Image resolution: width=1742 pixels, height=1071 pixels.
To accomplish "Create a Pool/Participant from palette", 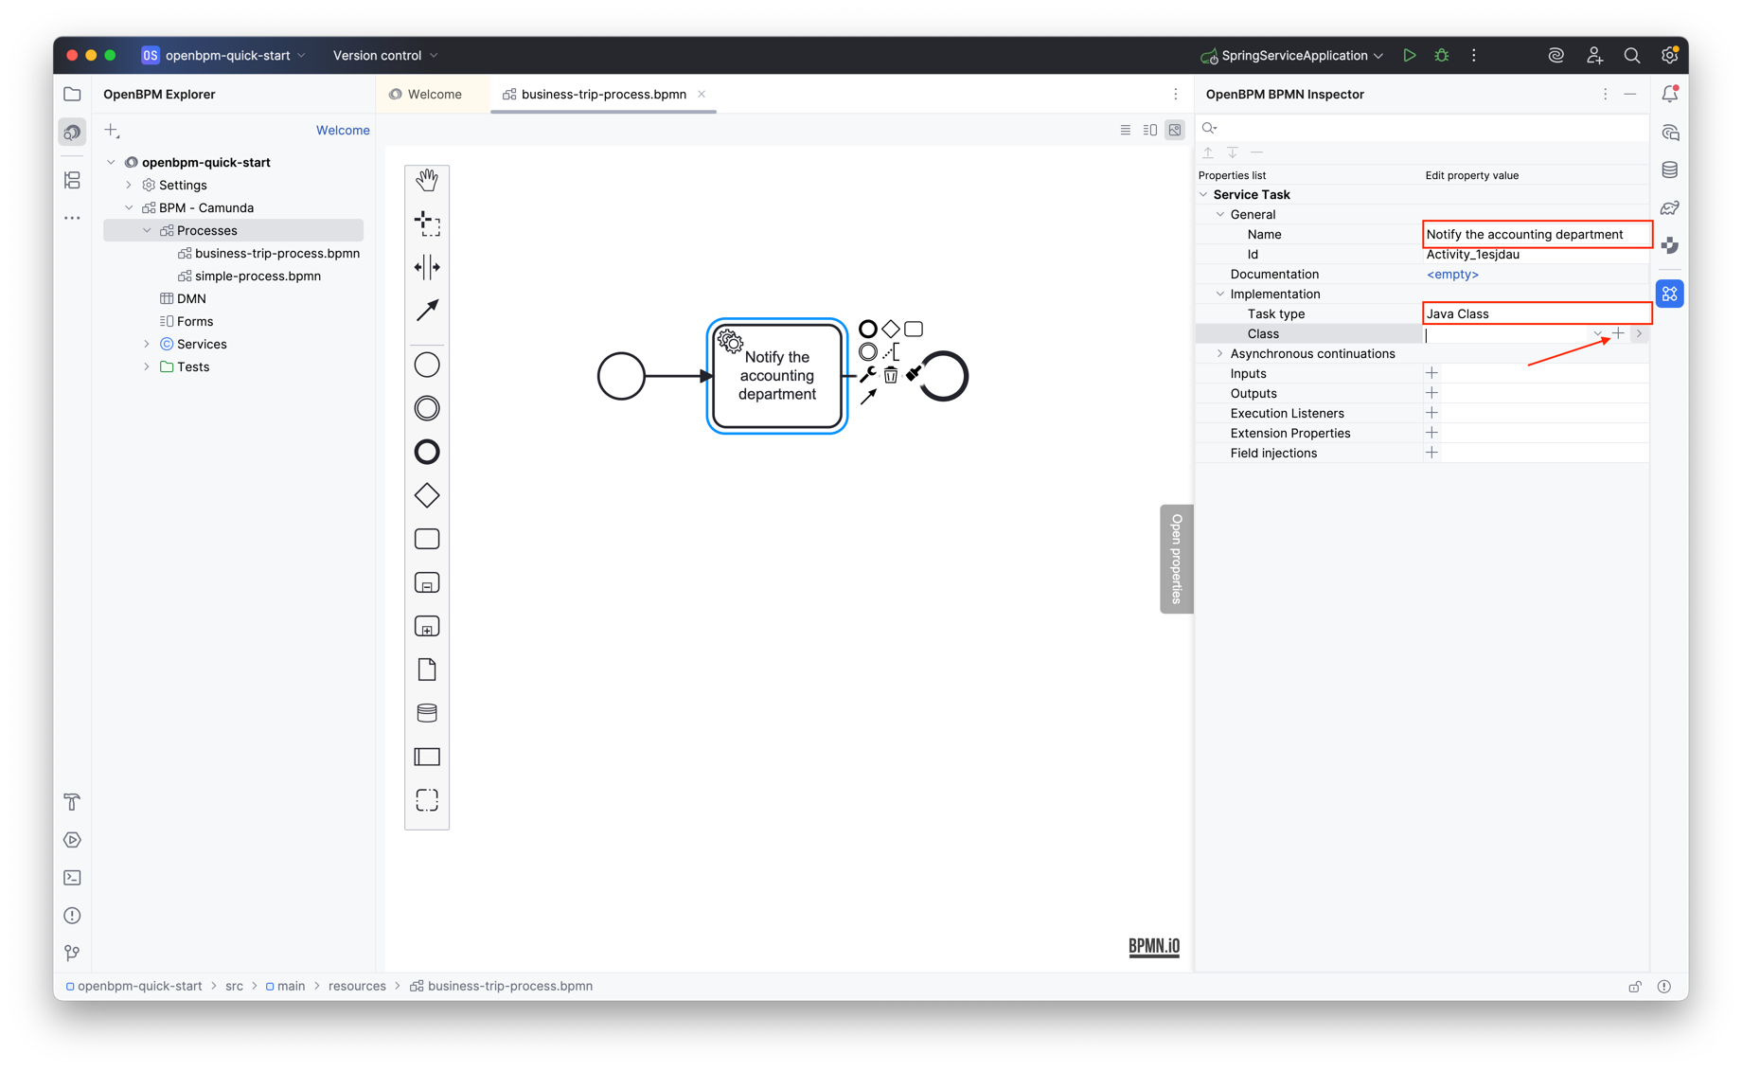I will [427, 757].
